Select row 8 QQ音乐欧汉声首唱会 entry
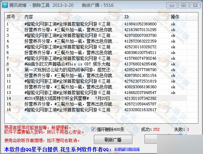Image resolution: width=203 pixels, height=154 pixels. click(70, 64)
